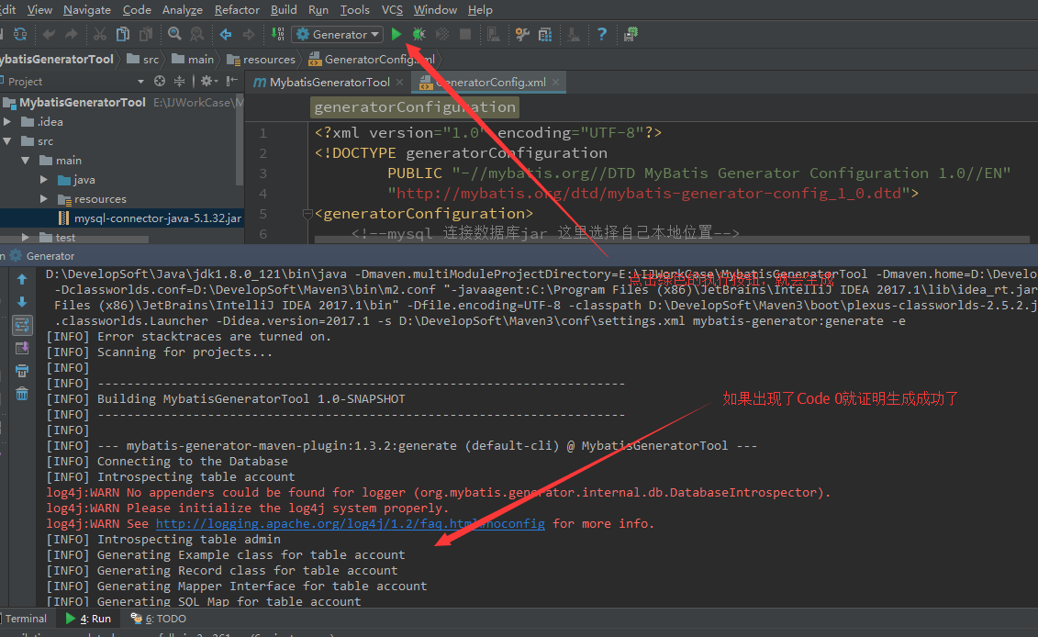Screen dimensions: 1038x637
Task: Click the Paste icon in the toolbar
Action: coord(146,35)
